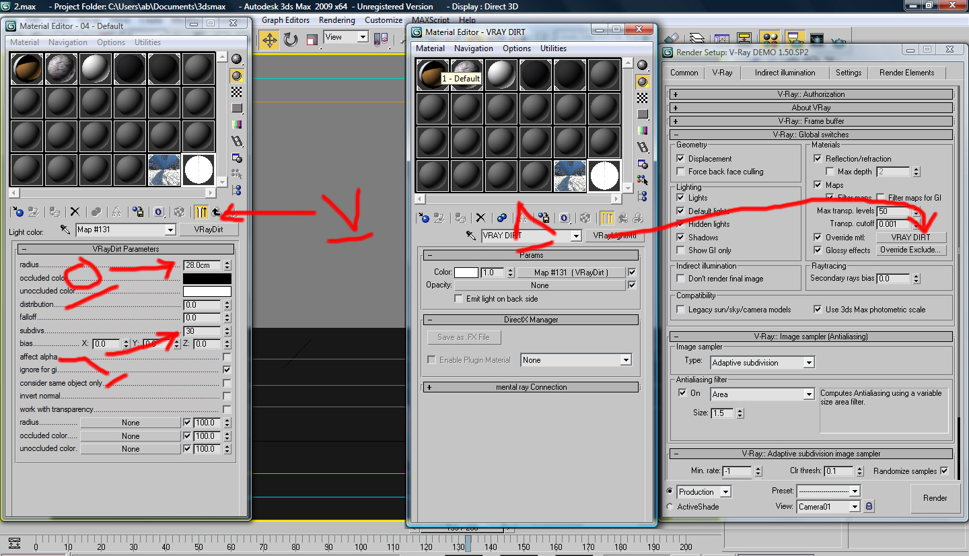Click Sample Type sphere icon in 04 - Default editor
This screenshot has width=969, height=556.
pyautogui.click(x=237, y=59)
